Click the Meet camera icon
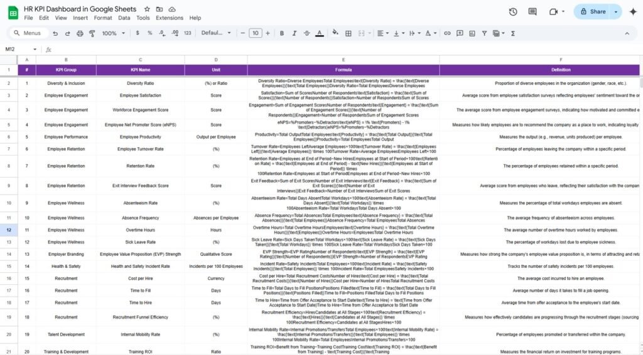 554,12
